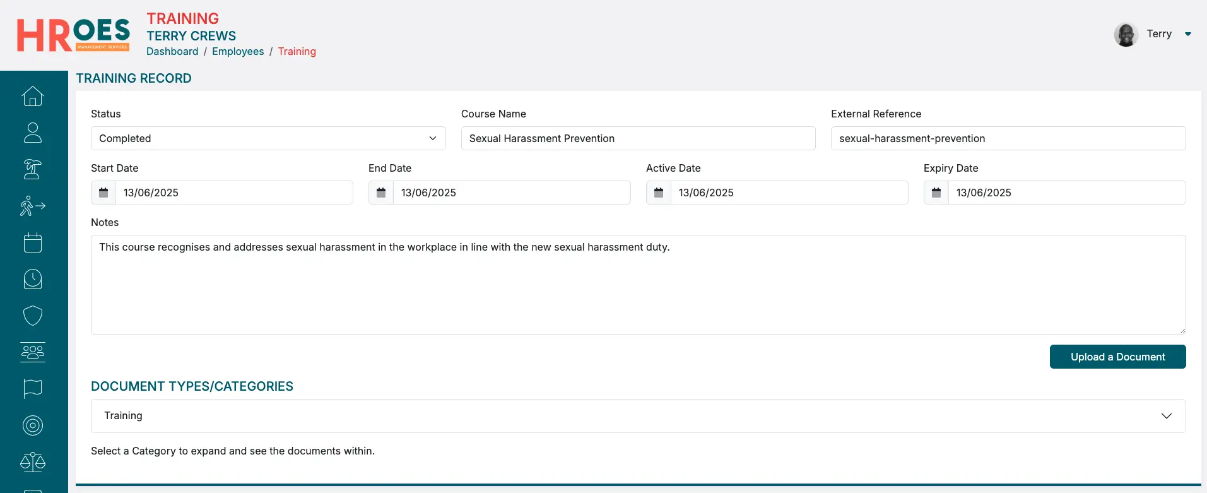Image resolution: width=1207 pixels, height=493 pixels.
Task: Open the home dashboard sidebar icon
Action: click(x=33, y=96)
